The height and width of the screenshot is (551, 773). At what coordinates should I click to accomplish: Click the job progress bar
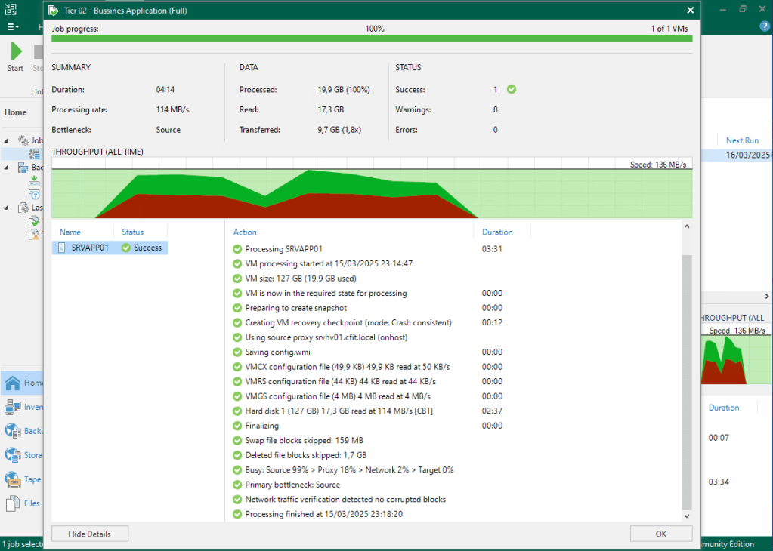click(371, 38)
